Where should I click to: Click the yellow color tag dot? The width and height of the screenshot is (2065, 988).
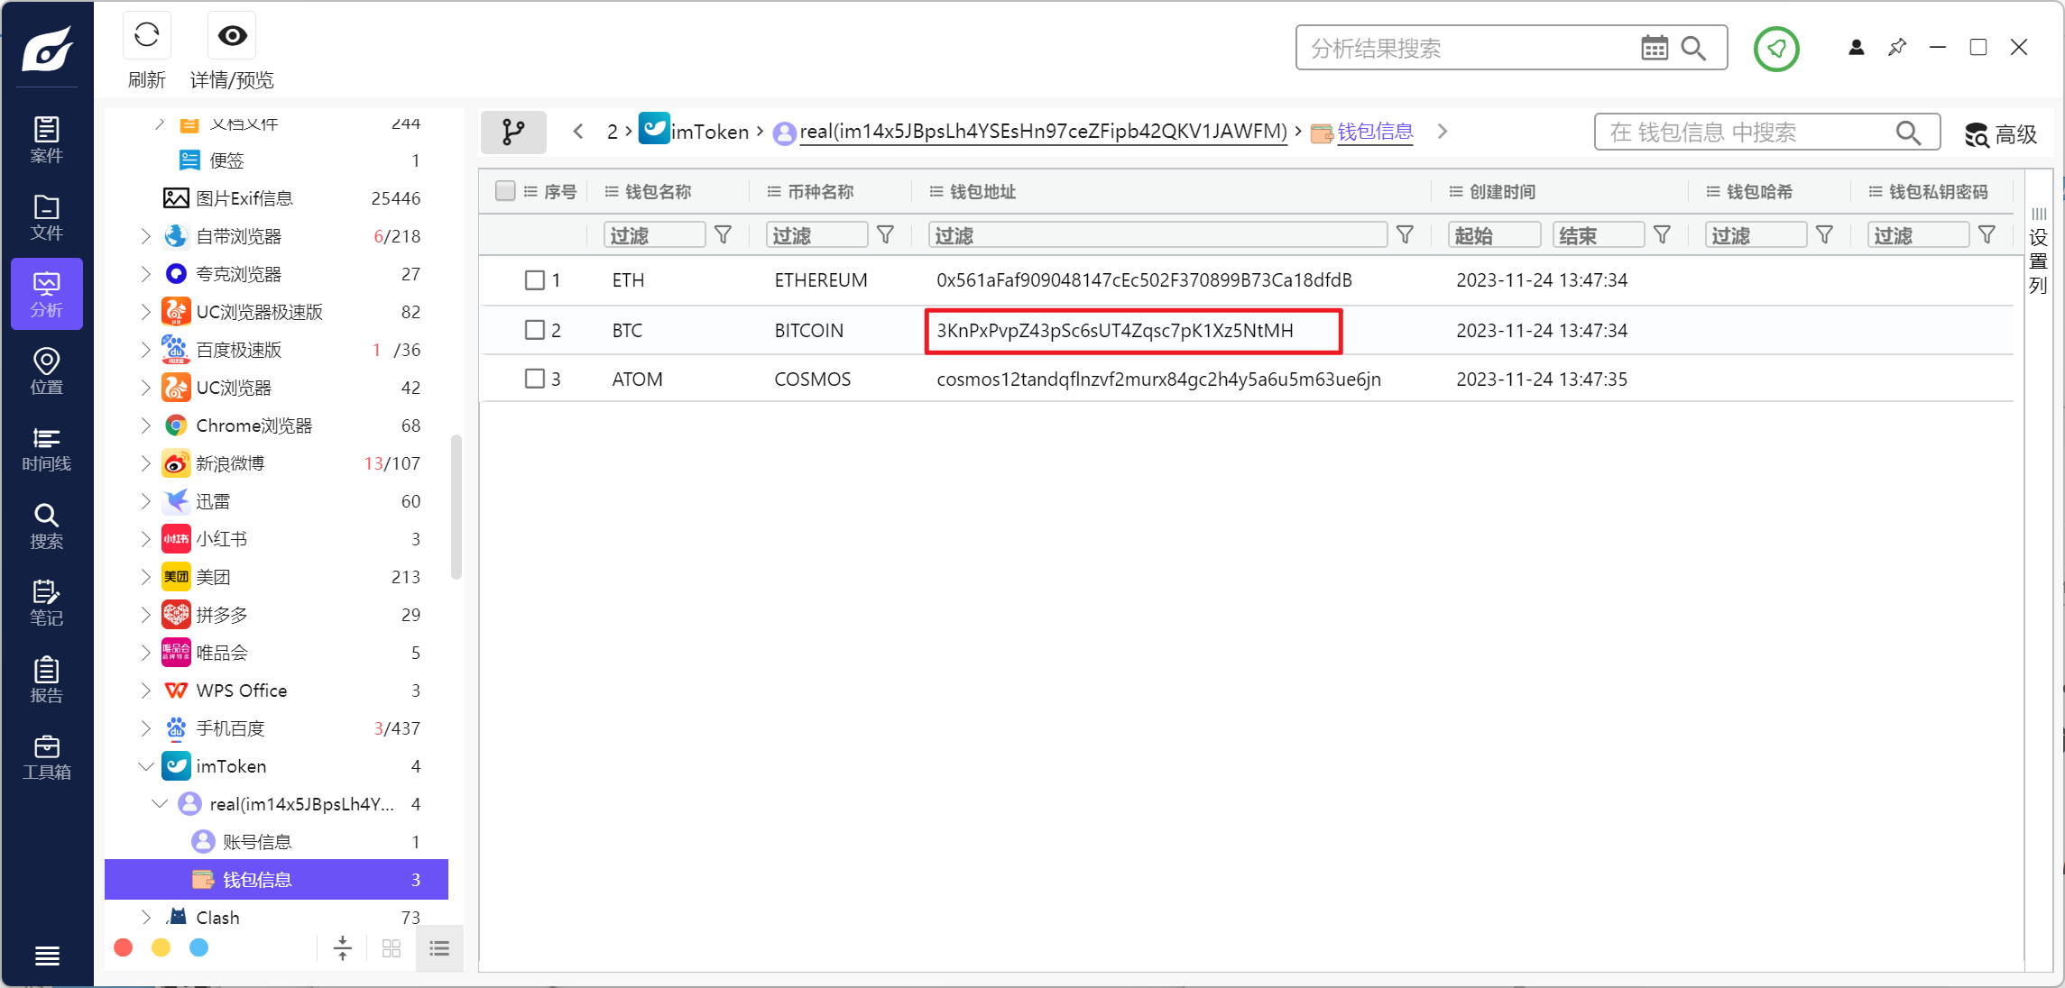point(161,947)
